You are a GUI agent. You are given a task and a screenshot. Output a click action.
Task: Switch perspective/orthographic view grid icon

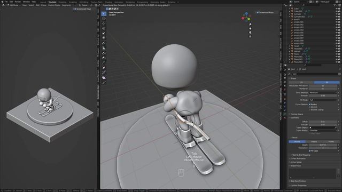(250, 37)
